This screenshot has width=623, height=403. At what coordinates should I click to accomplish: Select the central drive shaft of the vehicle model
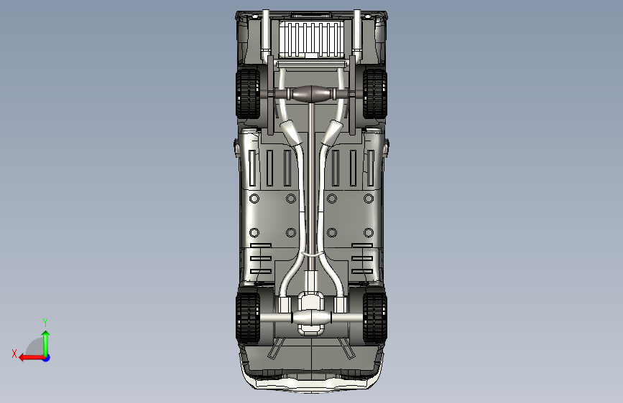pos(312,186)
